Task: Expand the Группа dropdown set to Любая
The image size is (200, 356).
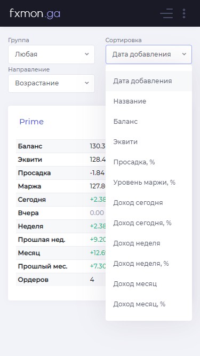Action: (52, 54)
